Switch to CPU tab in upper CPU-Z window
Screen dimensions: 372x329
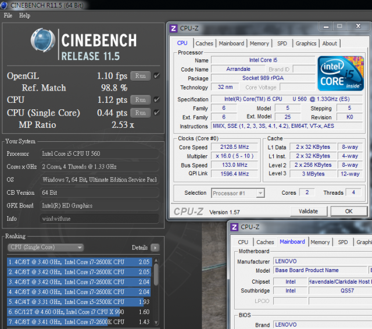(x=182, y=43)
